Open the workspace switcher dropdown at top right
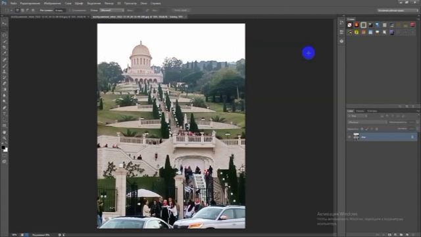 point(397,11)
